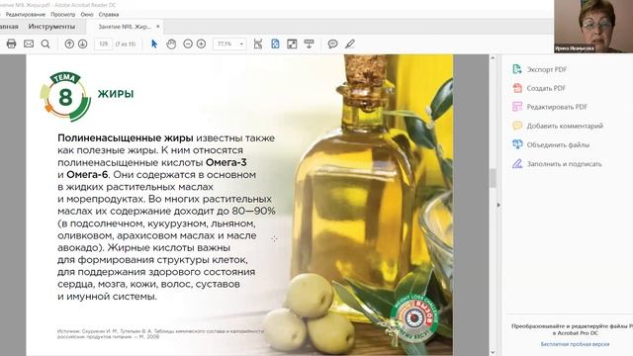The image size is (633, 356).
Task: Collapse the right tools pane arrow
Action: [x=498, y=205]
